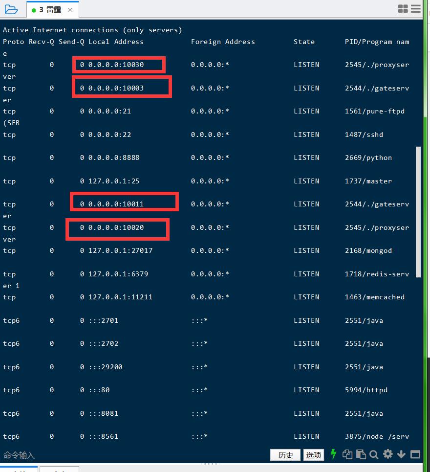430x472 pixels.
Task: Click the copy icon in terminal toolbar
Action: [x=347, y=454]
